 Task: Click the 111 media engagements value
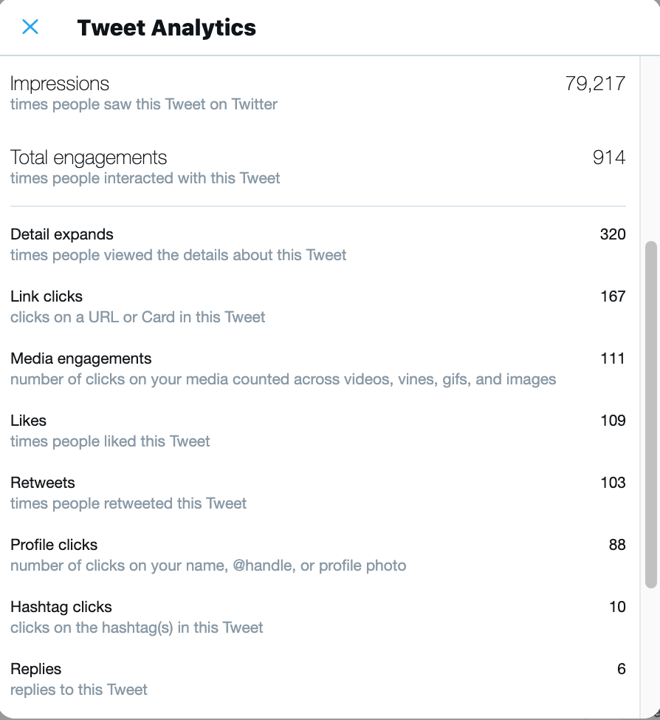tap(613, 359)
